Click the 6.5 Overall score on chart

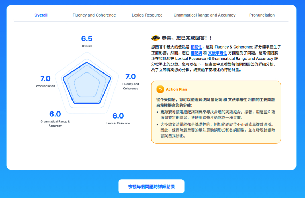tap(87, 39)
